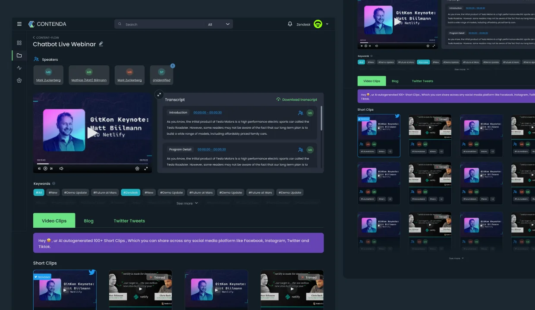Open the dashboard grid icon in sidebar
Viewport: 535px width, 310px height.
[x=19, y=43]
